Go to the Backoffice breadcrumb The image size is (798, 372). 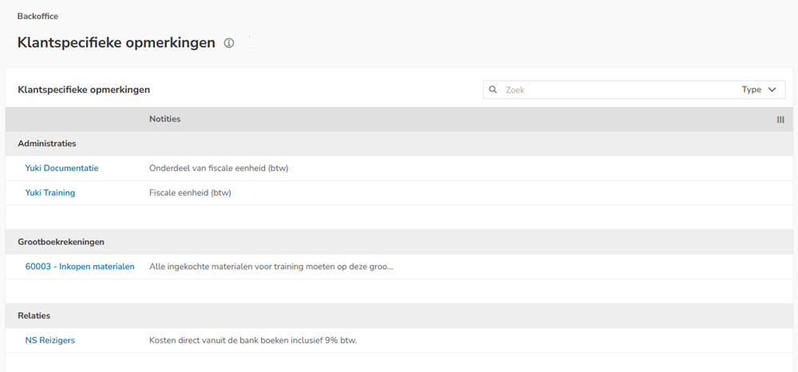click(38, 16)
